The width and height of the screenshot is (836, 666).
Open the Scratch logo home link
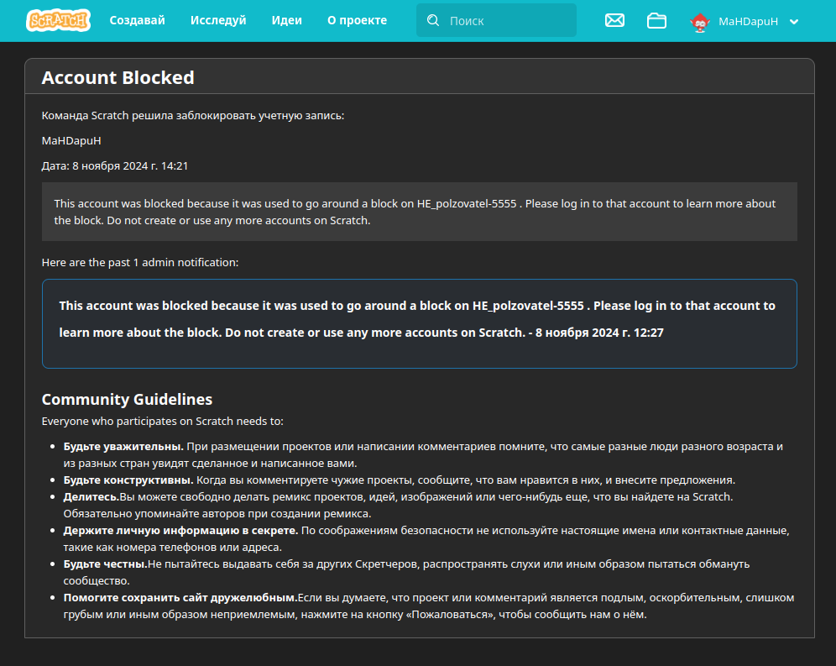58,20
